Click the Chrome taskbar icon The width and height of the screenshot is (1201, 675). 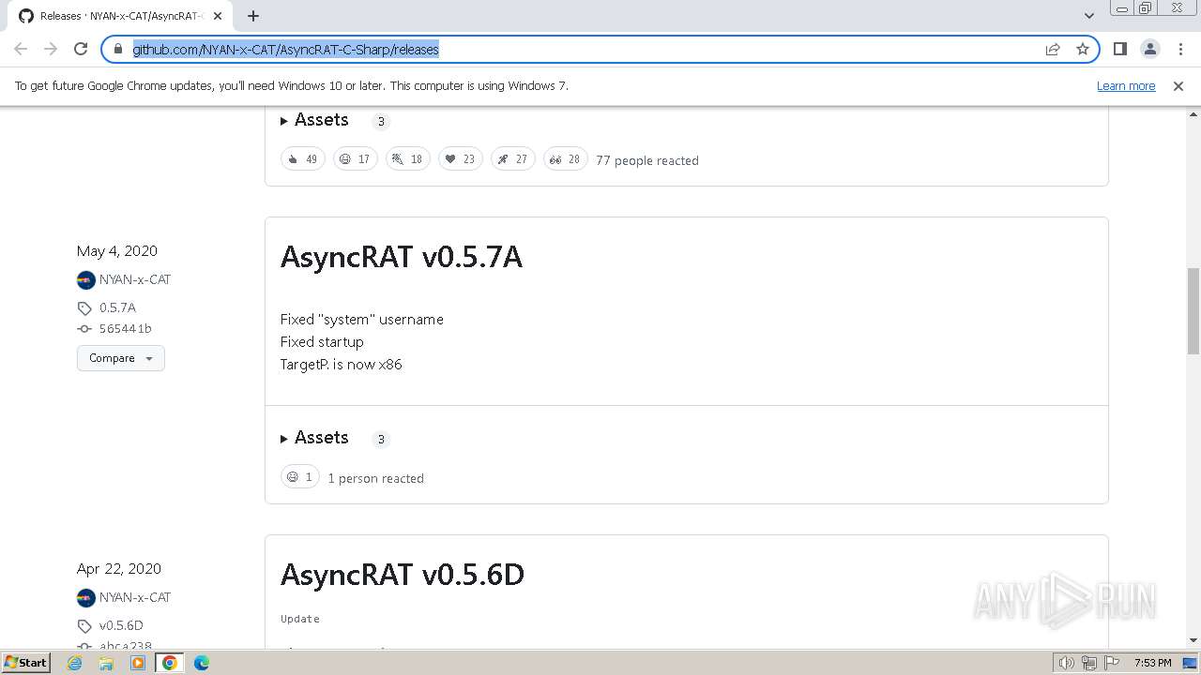coord(170,663)
